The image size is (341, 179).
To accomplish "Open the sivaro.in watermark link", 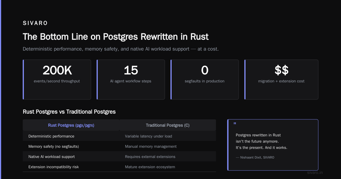I will [315, 172].
